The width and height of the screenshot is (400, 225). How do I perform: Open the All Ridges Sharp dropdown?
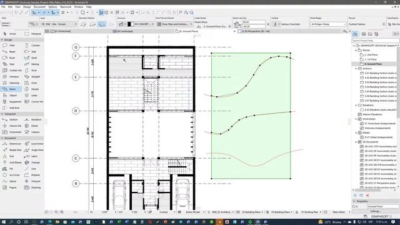tap(328, 24)
